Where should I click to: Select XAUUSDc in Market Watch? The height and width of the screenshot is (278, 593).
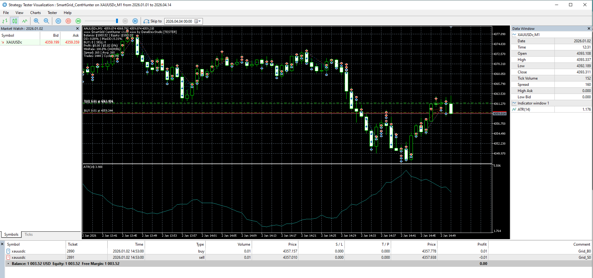(x=14, y=42)
